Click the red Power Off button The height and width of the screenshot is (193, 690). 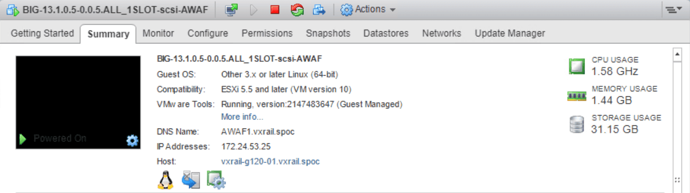coord(275,10)
